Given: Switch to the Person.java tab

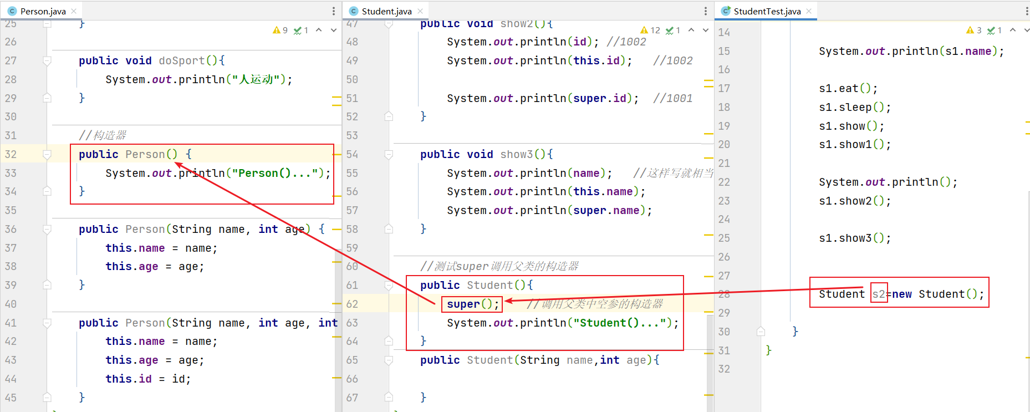Looking at the screenshot, I should 43,11.
